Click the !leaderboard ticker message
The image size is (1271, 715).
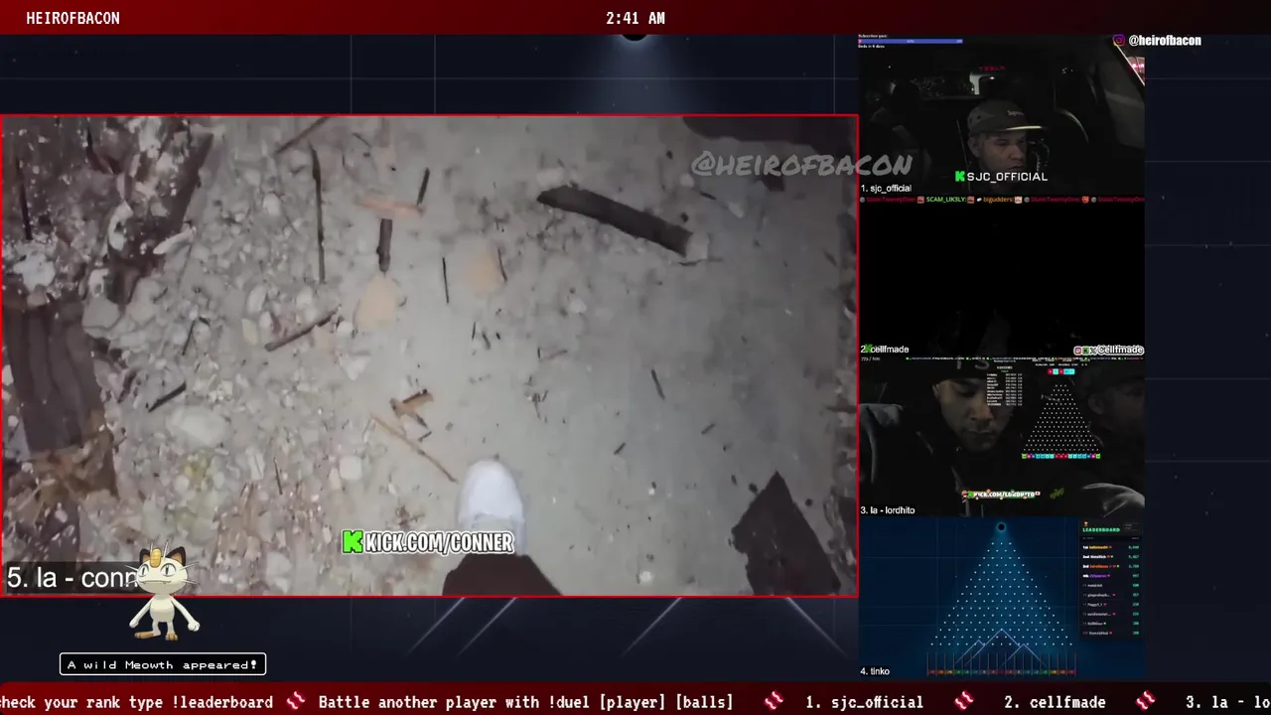pyautogui.click(x=137, y=702)
